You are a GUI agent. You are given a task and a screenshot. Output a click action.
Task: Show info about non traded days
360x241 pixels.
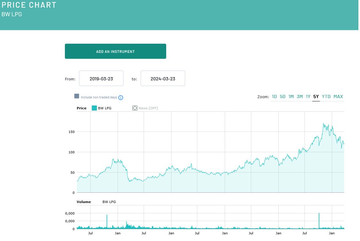[x=121, y=98]
